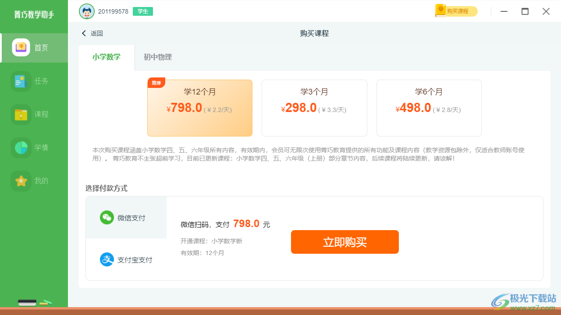This screenshot has width=561, height=315.
Task: Click the WeChat pay logo icon
Action: (x=107, y=217)
